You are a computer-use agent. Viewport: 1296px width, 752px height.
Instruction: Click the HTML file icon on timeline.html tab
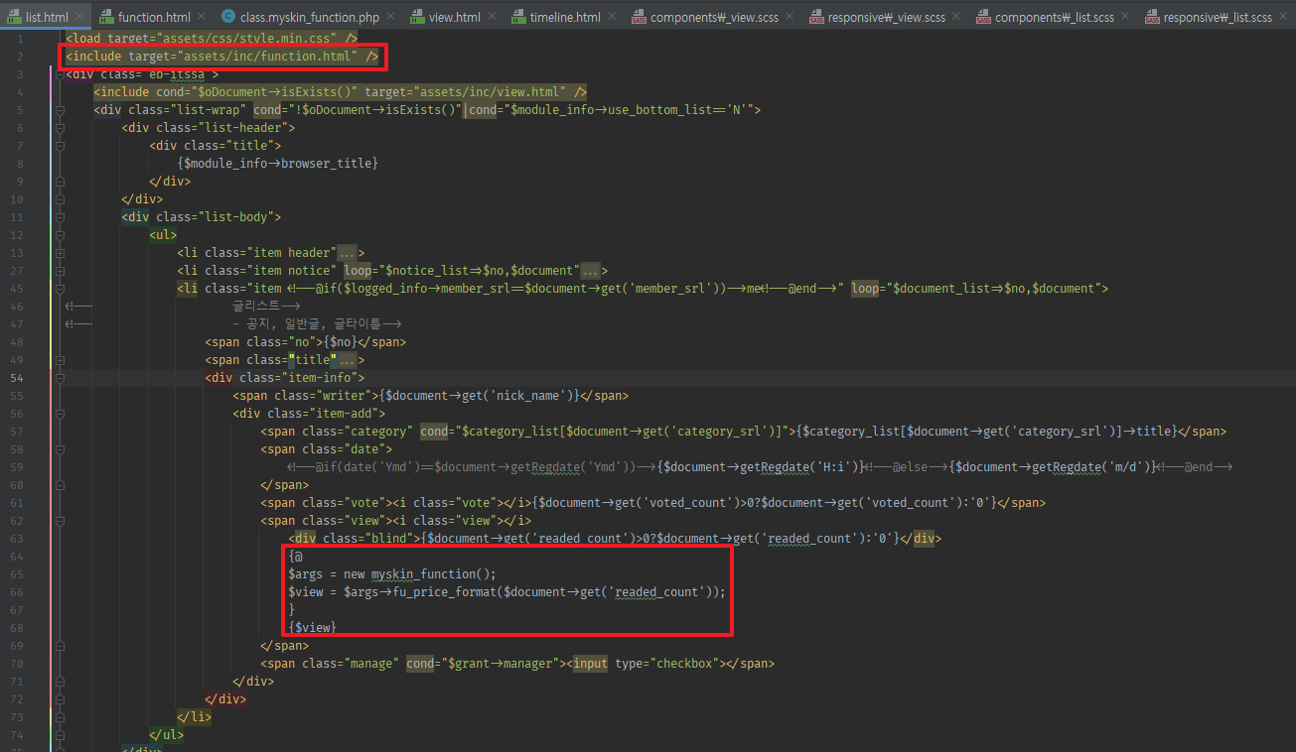tap(518, 18)
